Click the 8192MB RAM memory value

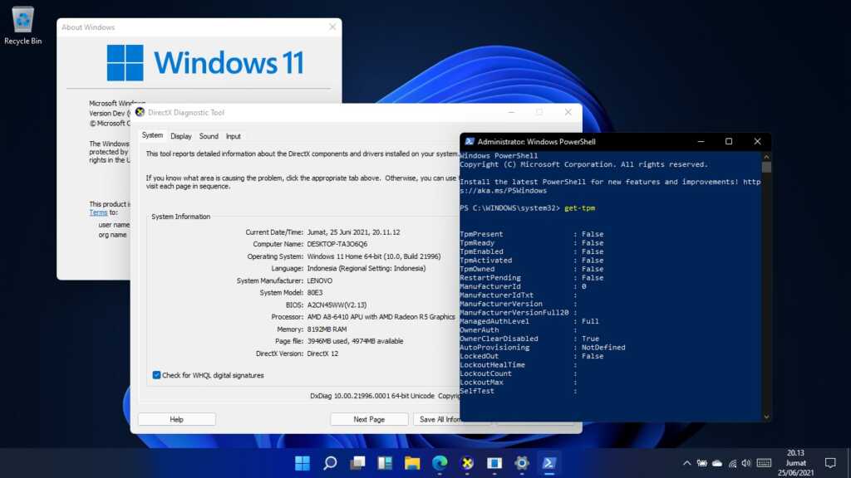tap(327, 329)
